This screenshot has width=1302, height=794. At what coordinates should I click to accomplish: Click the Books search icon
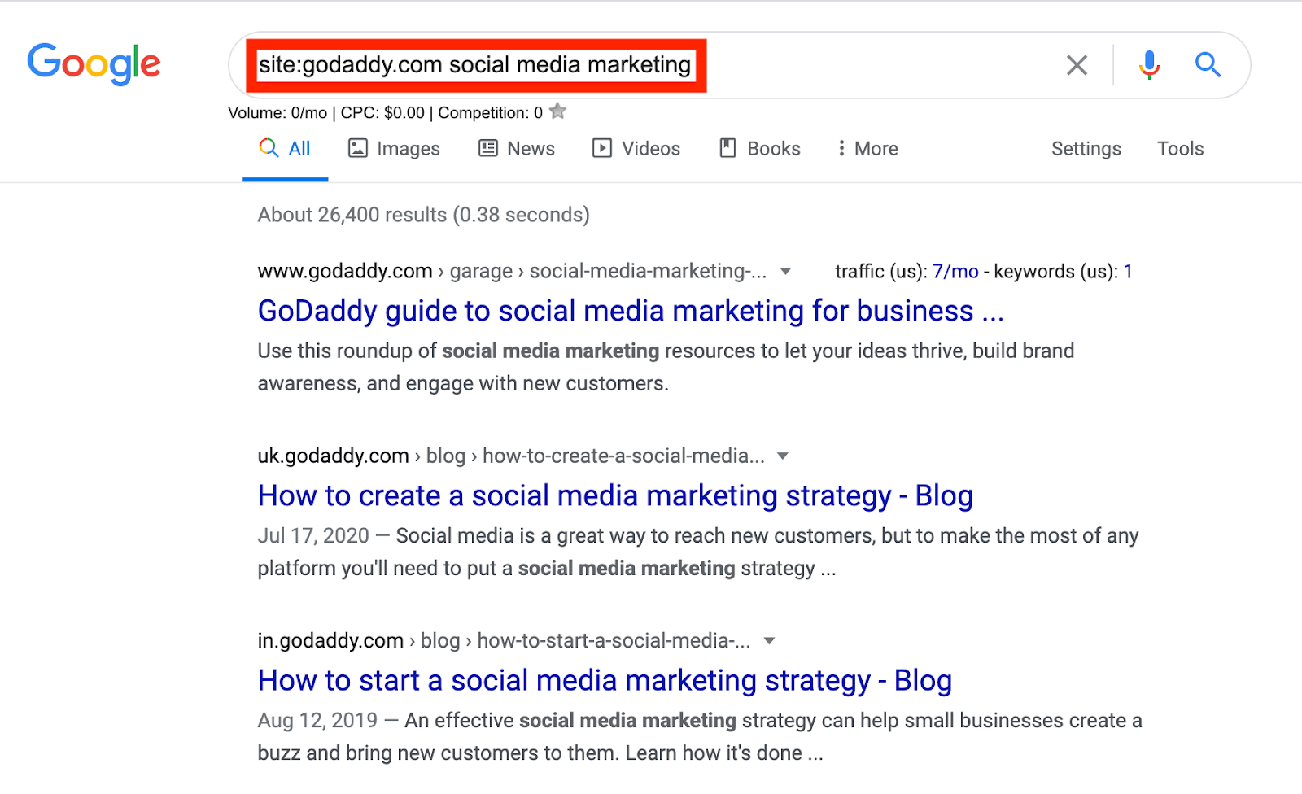pos(727,148)
